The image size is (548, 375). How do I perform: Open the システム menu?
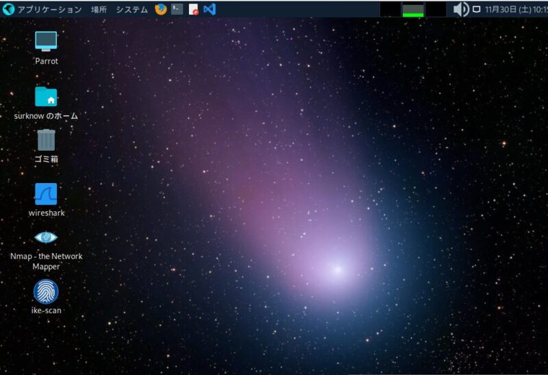[132, 10]
